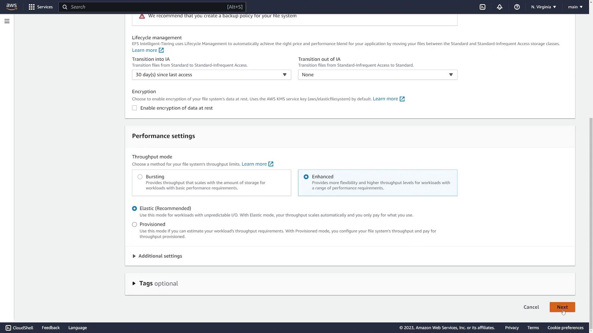
Task: Click the Next button to proceed
Action: 562,307
